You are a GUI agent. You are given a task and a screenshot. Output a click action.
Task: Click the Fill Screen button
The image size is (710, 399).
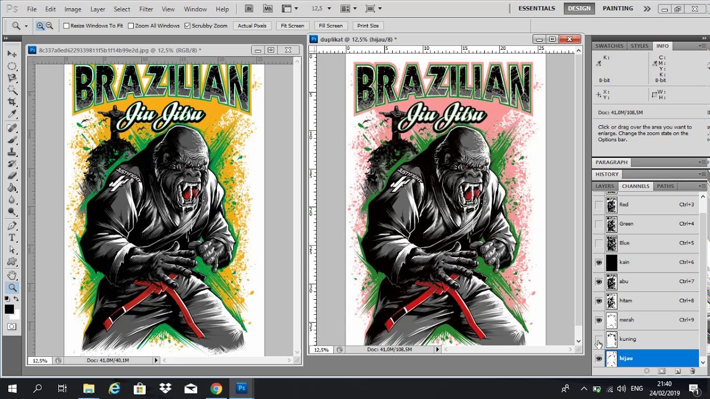click(331, 26)
